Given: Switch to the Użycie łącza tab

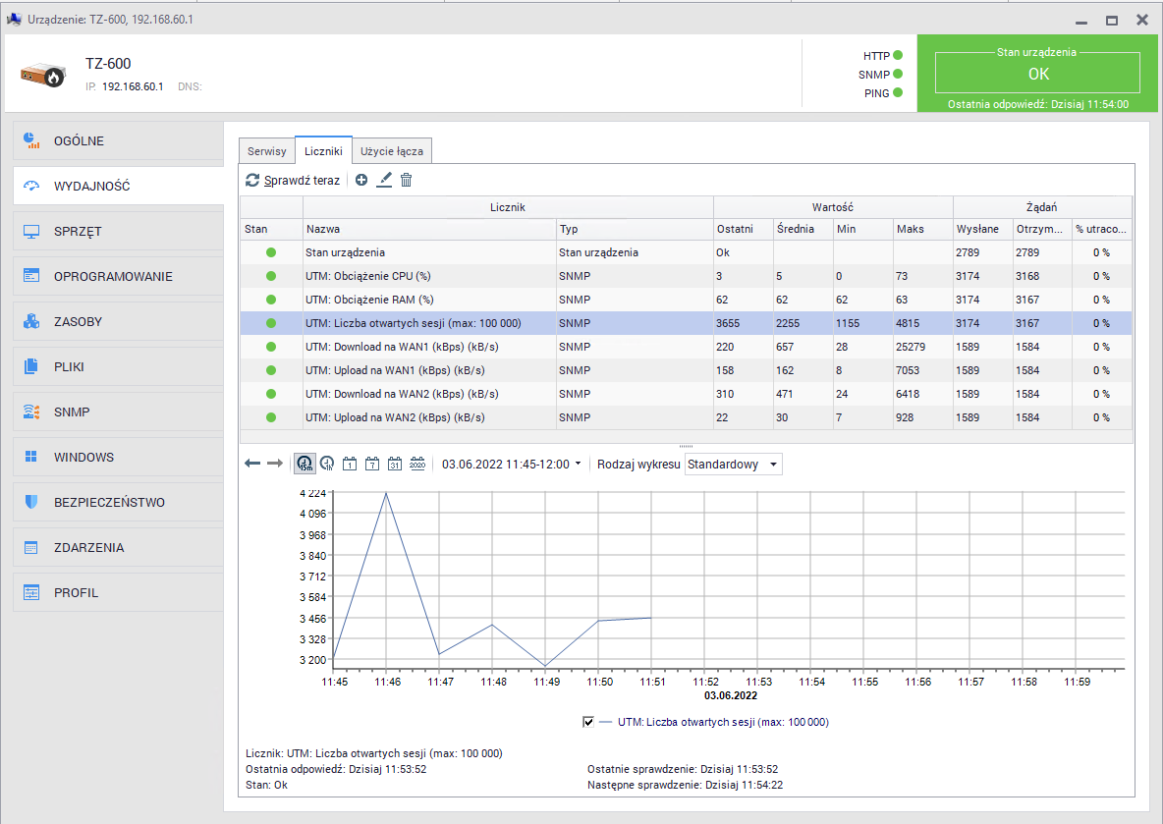Looking at the screenshot, I should pyautogui.click(x=392, y=151).
